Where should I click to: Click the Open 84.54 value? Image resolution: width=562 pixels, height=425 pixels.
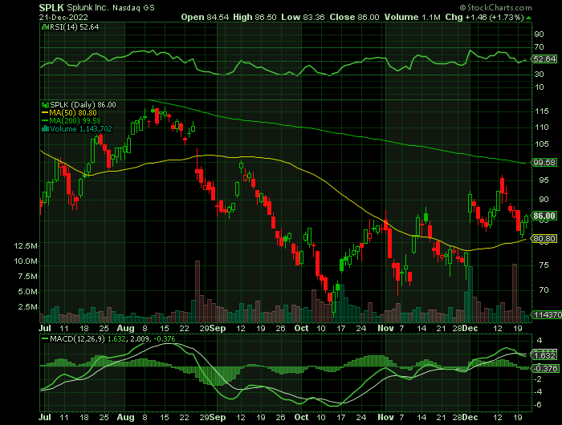coord(205,17)
